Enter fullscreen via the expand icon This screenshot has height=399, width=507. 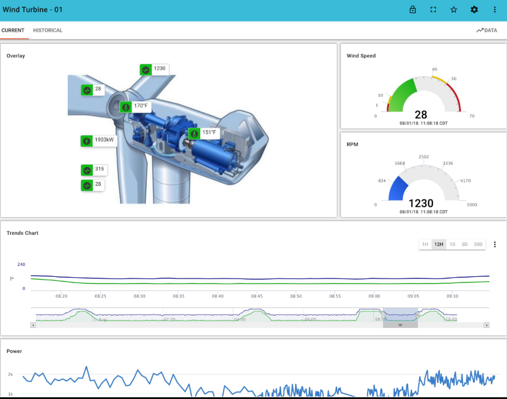point(433,10)
